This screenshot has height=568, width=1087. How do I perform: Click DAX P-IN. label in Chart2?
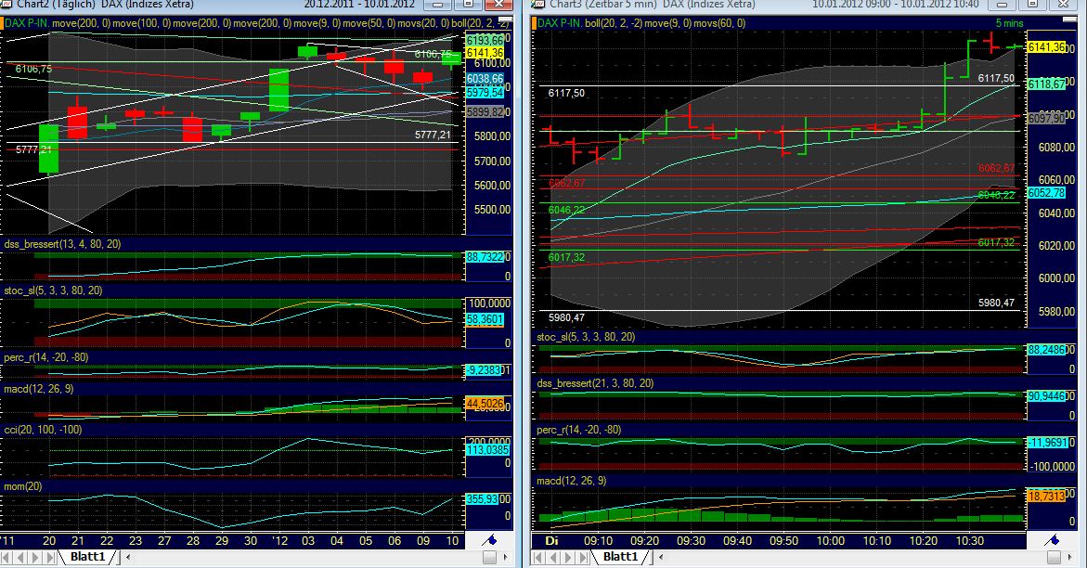(27, 23)
